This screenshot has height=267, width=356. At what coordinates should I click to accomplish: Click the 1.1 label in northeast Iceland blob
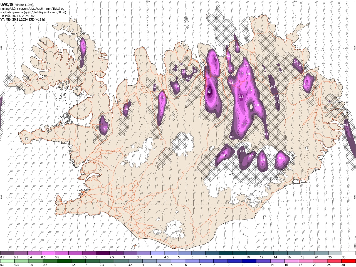306,84
